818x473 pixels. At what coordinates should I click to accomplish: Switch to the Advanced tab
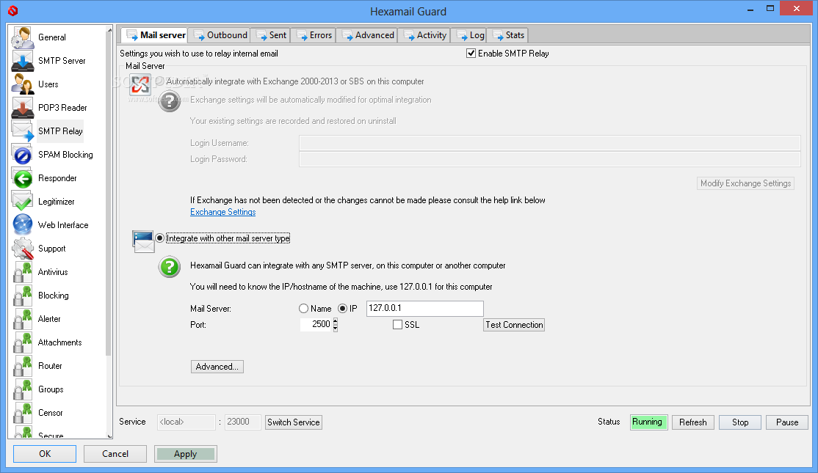point(368,35)
